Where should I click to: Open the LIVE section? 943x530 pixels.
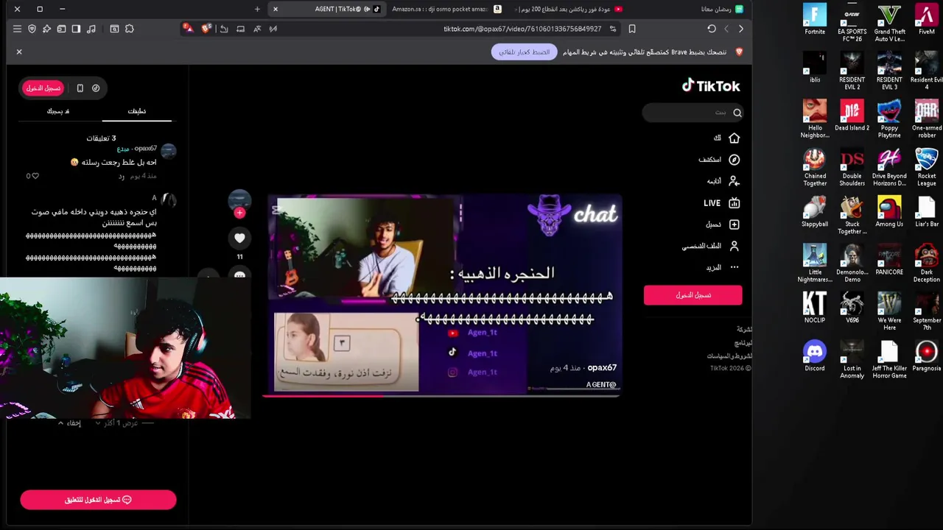[721, 203]
